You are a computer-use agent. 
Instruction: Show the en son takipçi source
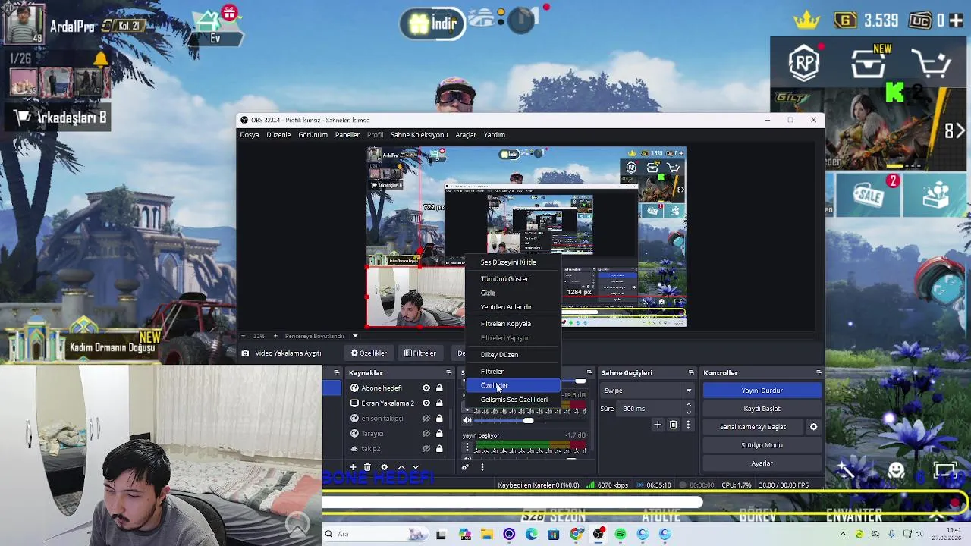pyautogui.click(x=426, y=419)
